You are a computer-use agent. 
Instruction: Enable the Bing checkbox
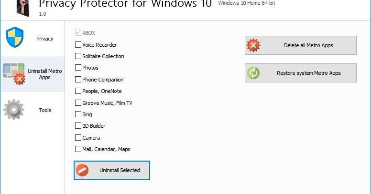(78, 114)
